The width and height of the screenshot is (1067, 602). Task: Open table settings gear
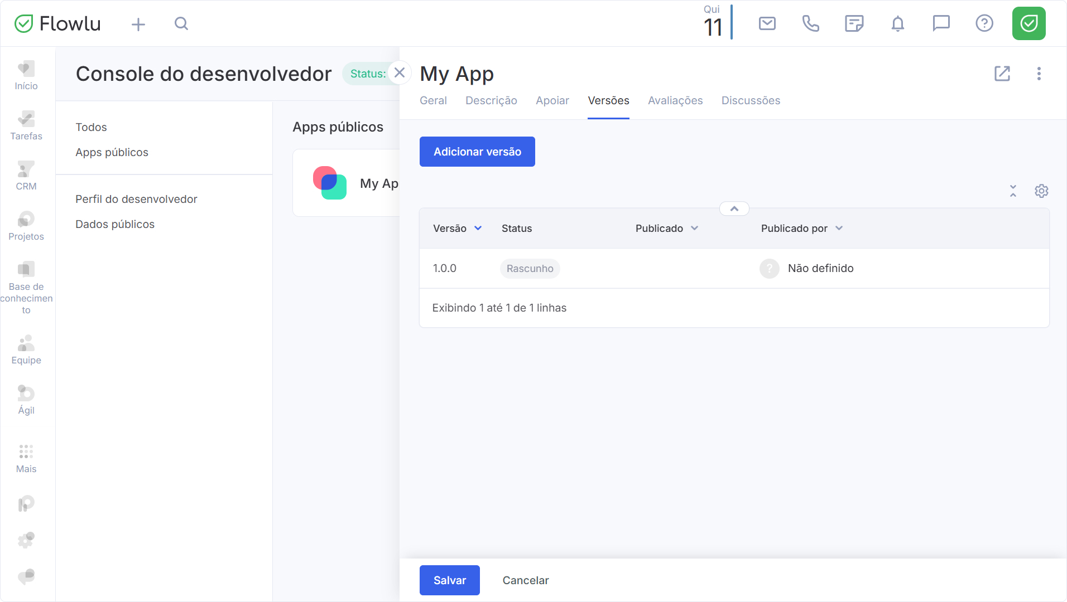pyautogui.click(x=1041, y=191)
